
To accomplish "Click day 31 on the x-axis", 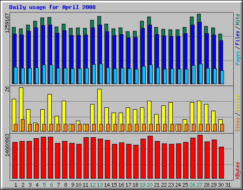I will coord(228,185).
